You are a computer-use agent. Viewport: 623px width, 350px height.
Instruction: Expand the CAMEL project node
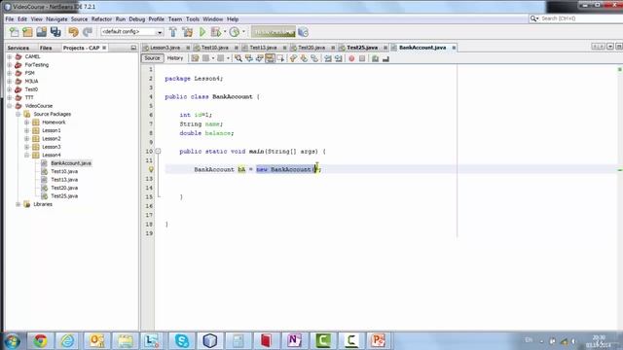(10, 56)
